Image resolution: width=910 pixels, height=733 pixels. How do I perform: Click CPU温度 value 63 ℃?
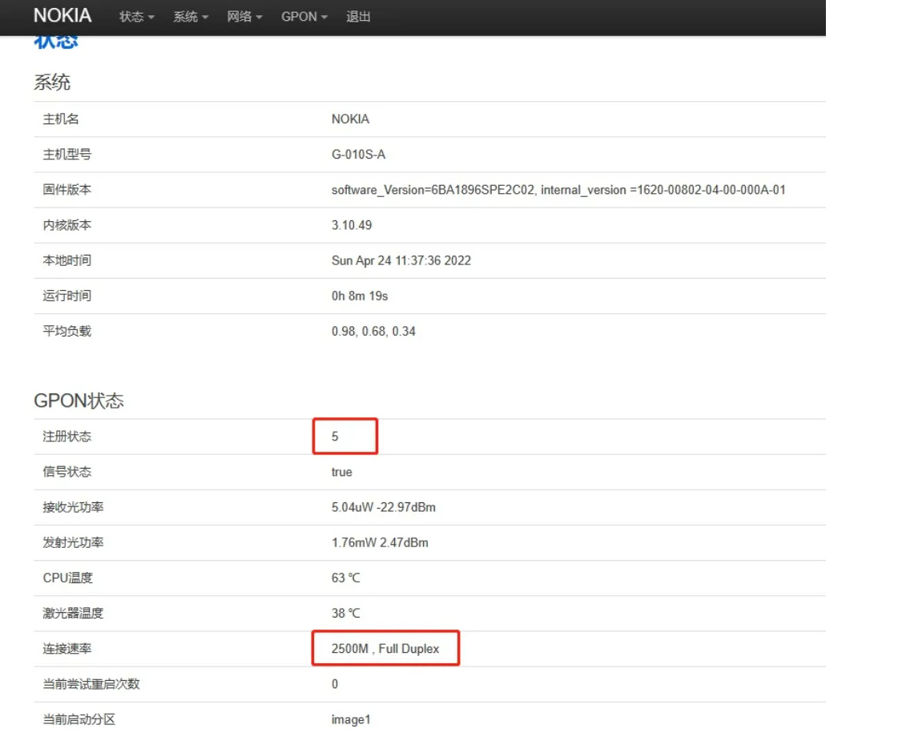pos(346,578)
